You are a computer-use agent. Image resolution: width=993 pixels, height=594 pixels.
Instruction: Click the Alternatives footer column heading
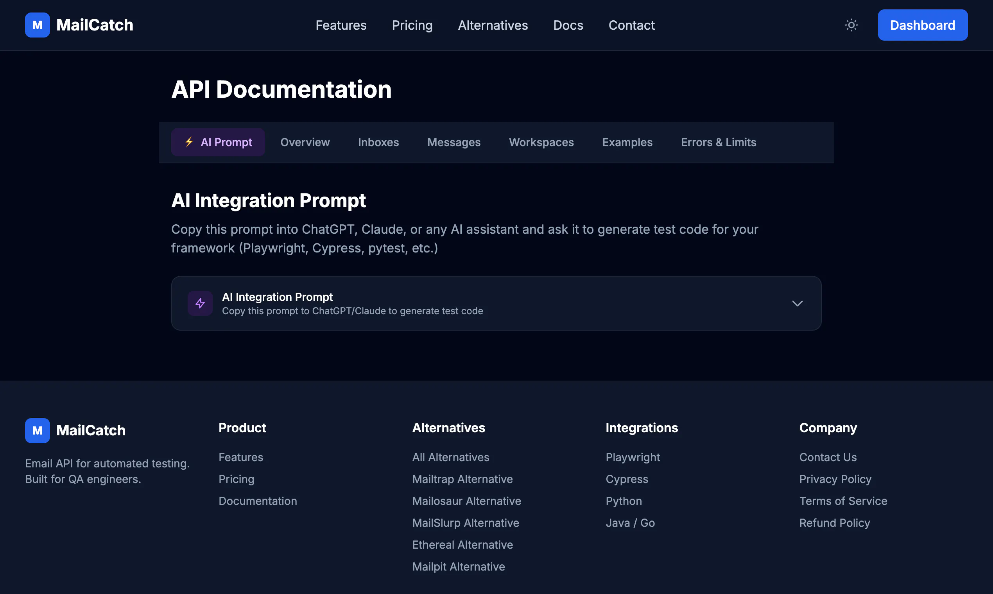(x=448, y=428)
